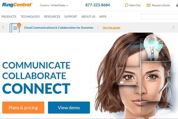Click the Request a Quote envelope icon

point(148,5)
